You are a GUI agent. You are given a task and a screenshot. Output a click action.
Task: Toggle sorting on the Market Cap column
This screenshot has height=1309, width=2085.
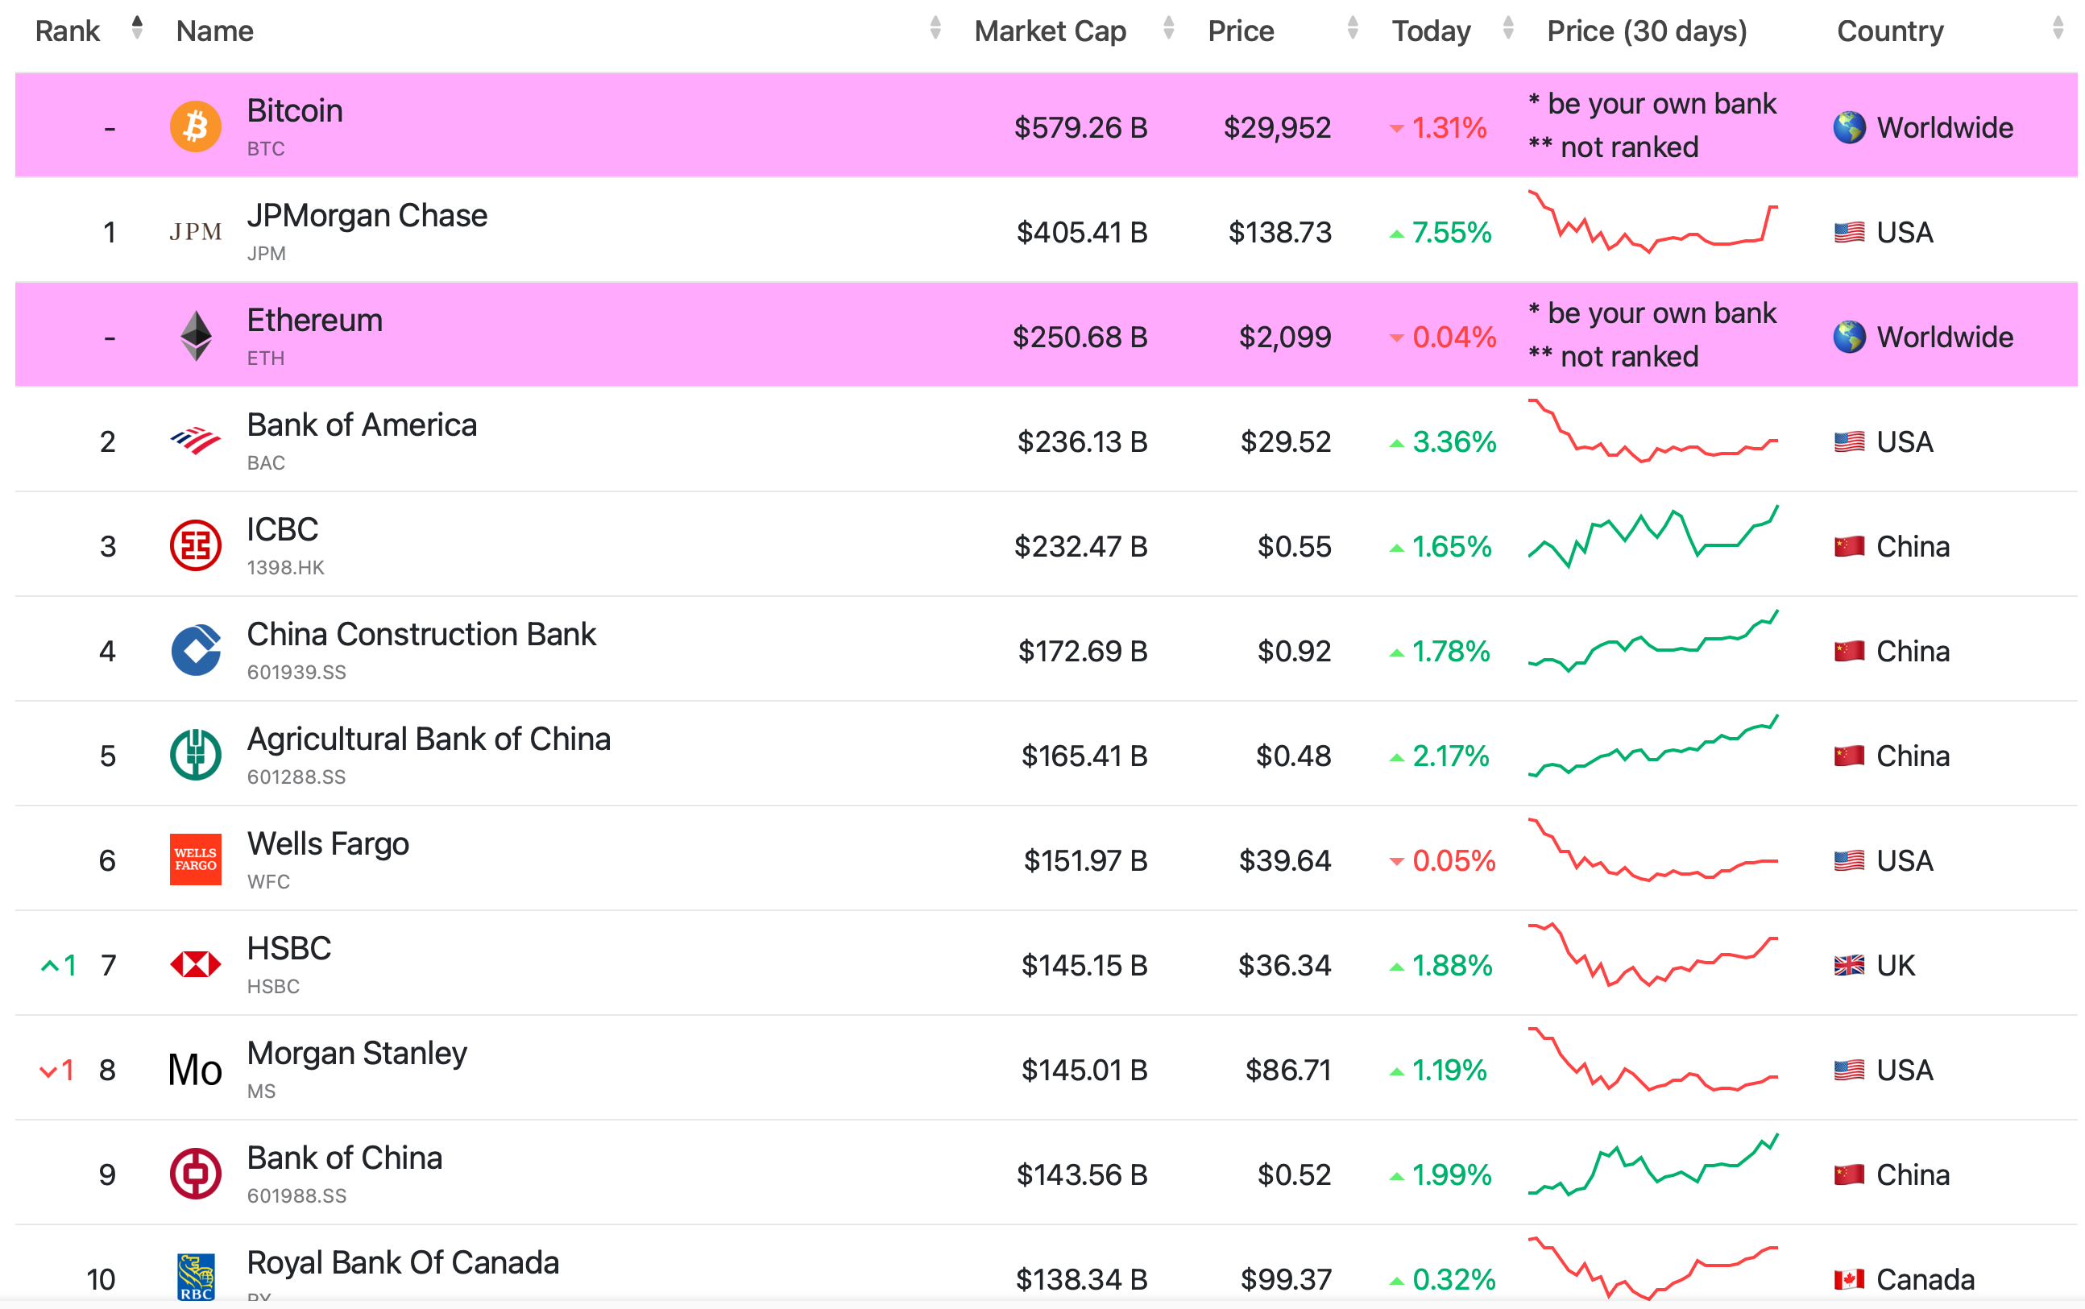pos(1169,28)
